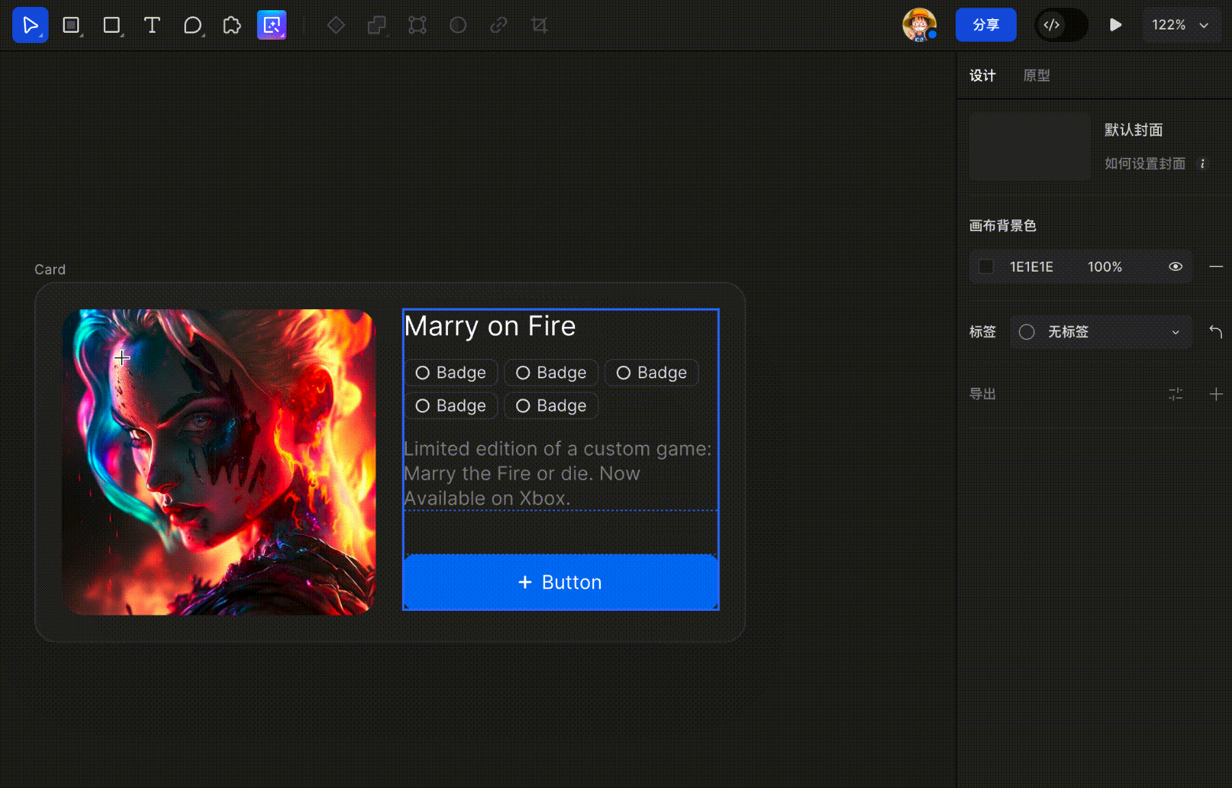Screen dimensions: 1232x788
Task: Open the canvas background color swatch
Action: [x=986, y=267]
